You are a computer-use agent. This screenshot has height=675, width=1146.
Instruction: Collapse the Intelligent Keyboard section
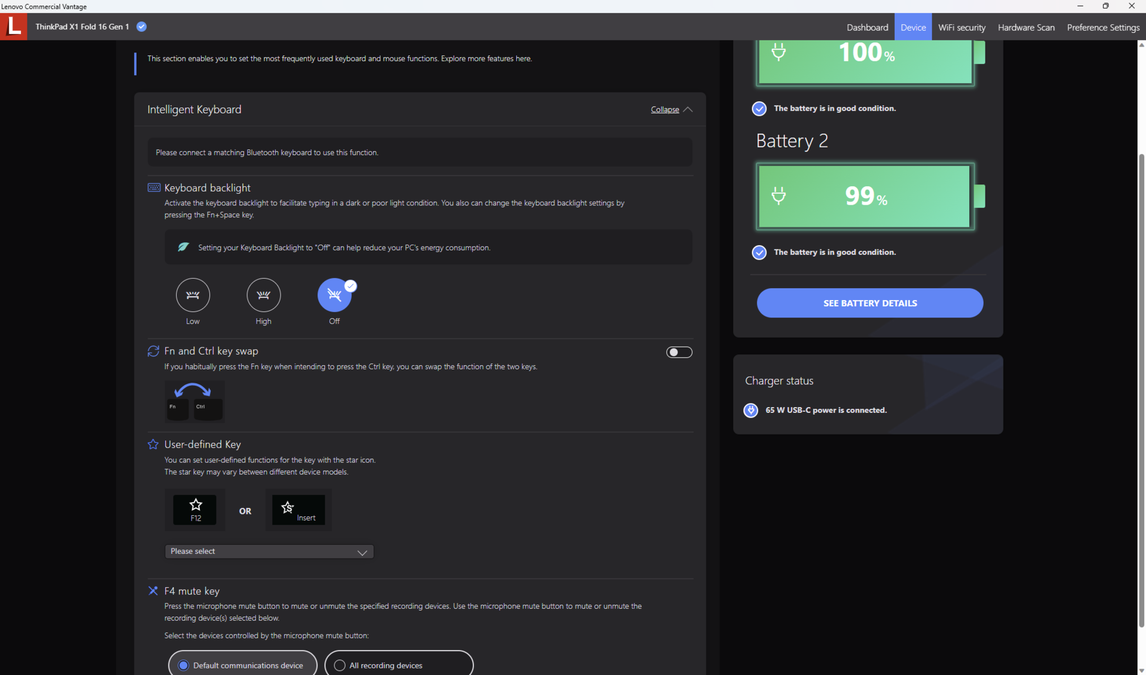664,110
